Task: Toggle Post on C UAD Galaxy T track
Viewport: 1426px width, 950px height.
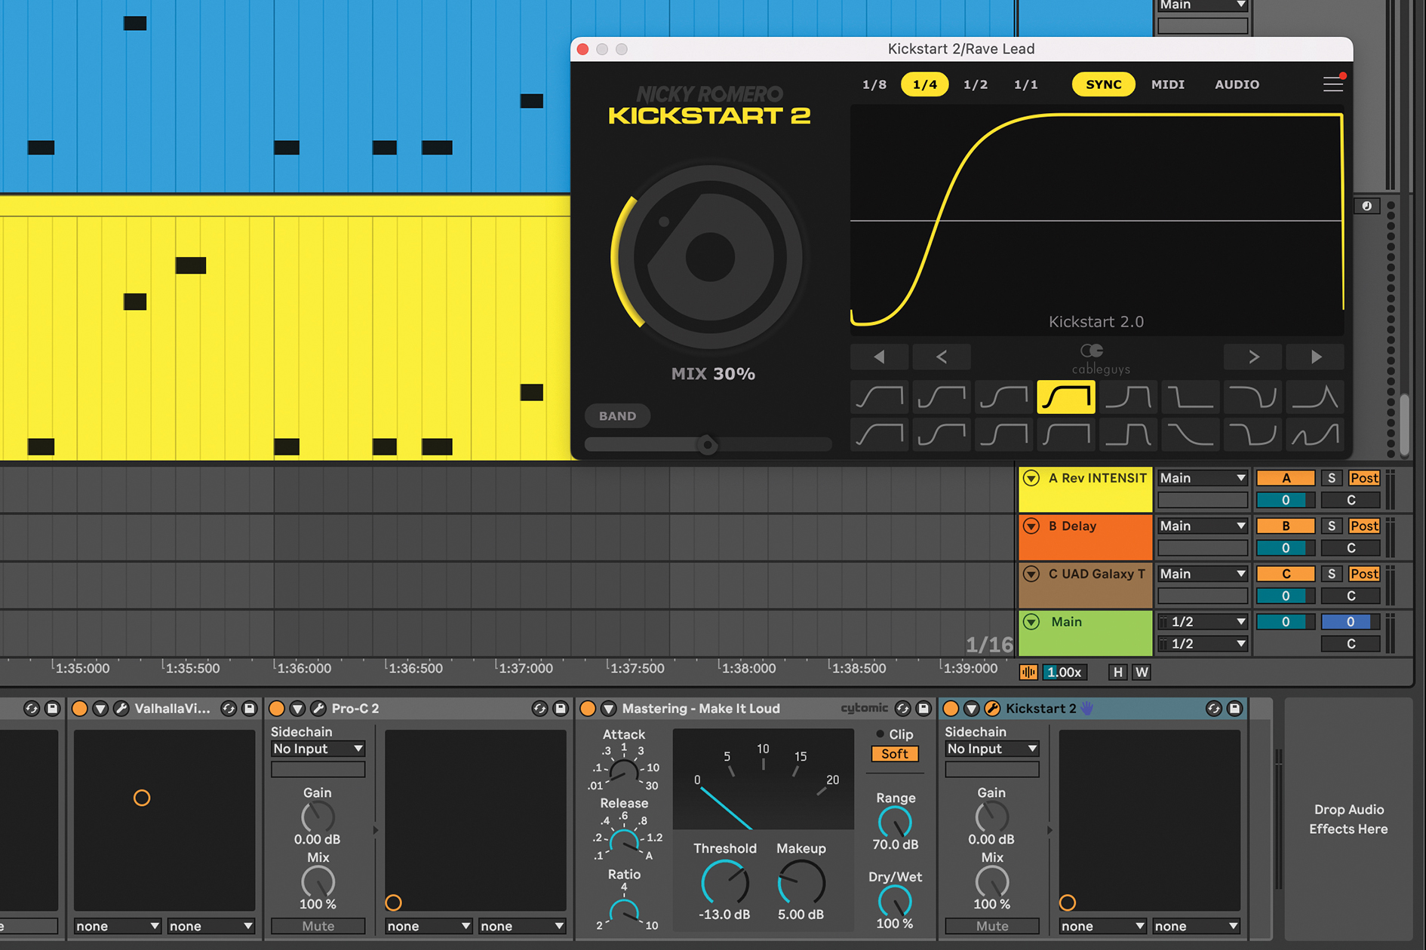Action: [1364, 574]
